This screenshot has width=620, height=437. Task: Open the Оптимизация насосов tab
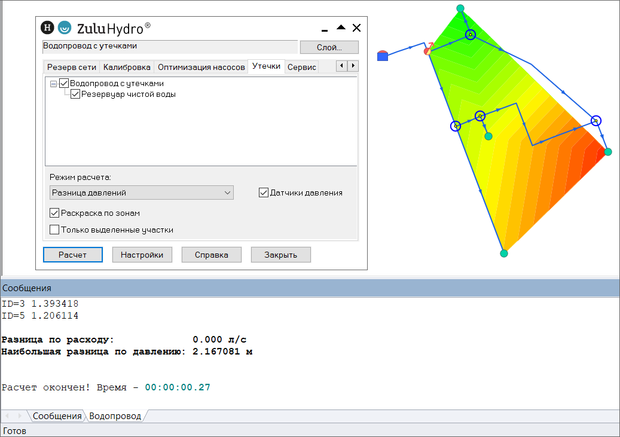point(201,67)
